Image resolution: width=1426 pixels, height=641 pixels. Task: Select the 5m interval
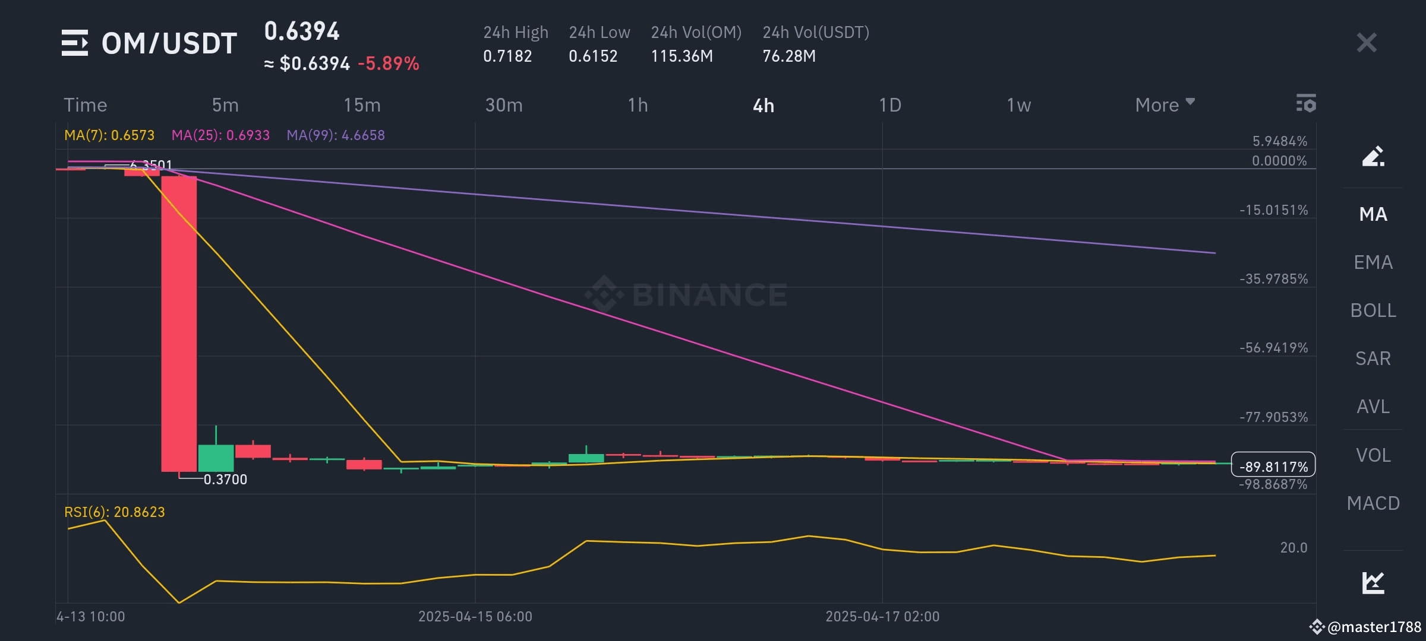click(x=225, y=105)
